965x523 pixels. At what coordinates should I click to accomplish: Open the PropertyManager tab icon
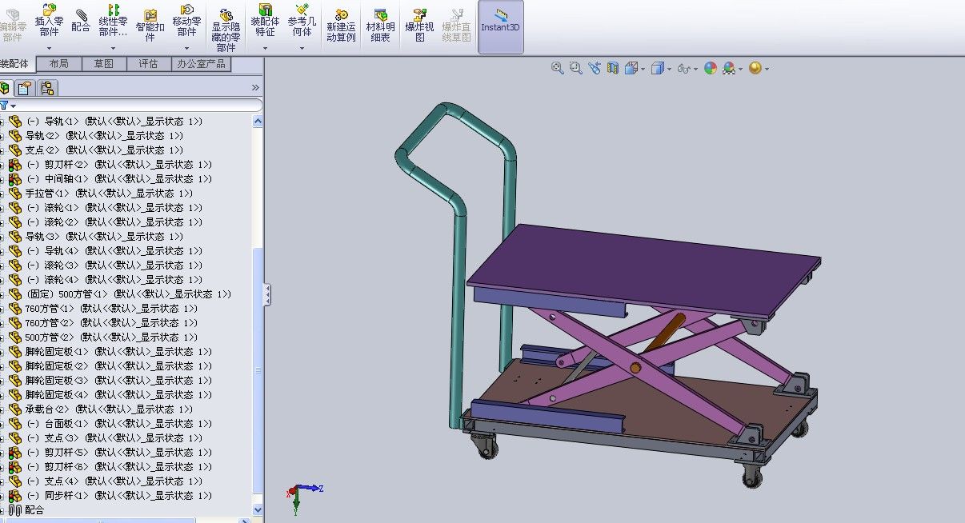point(25,88)
